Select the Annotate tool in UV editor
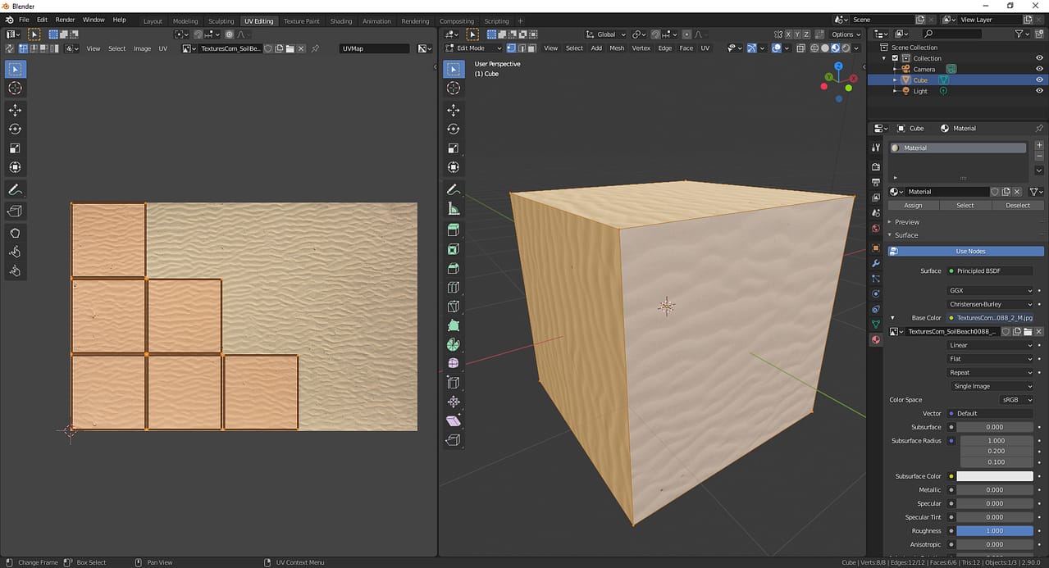The height and width of the screenshot is (568, 1049). click(x=15, y=189)
